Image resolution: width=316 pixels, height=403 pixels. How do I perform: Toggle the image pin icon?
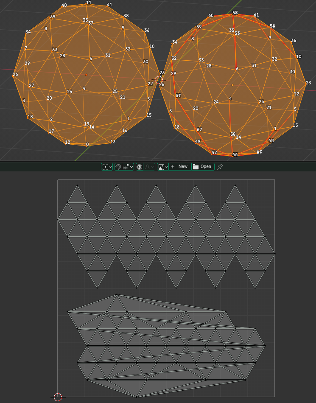pos(220,167)
